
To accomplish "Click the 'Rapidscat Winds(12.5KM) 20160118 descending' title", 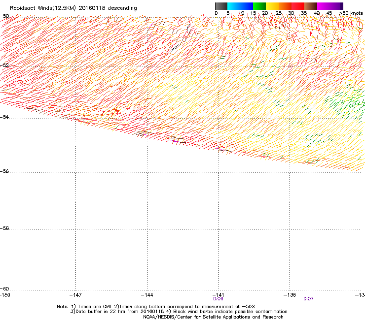I will [x=73, y=8].
